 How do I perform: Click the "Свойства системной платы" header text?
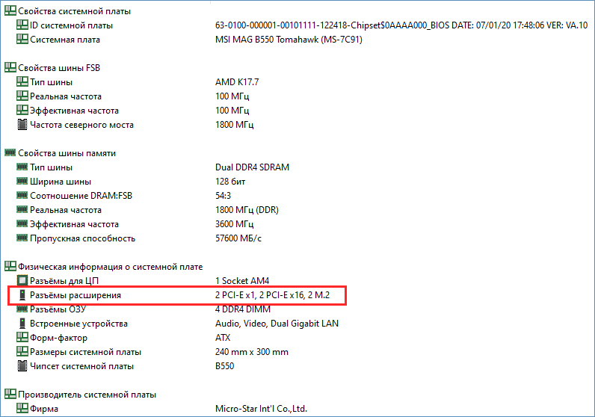pyautogui.click(x=75, y=11)
